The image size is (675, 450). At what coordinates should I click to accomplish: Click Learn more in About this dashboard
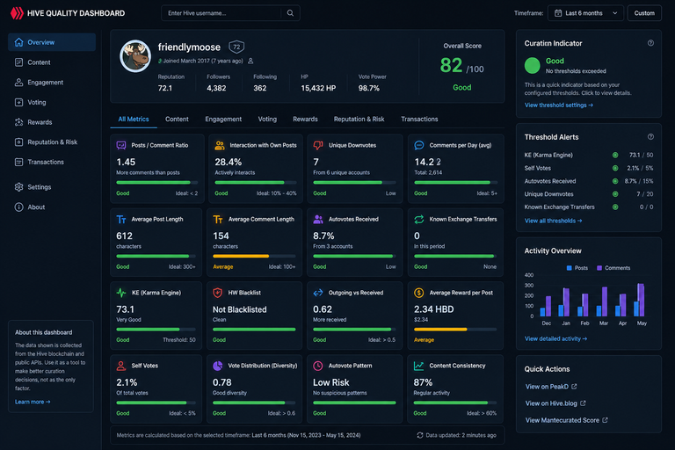[x=33, y=402]
